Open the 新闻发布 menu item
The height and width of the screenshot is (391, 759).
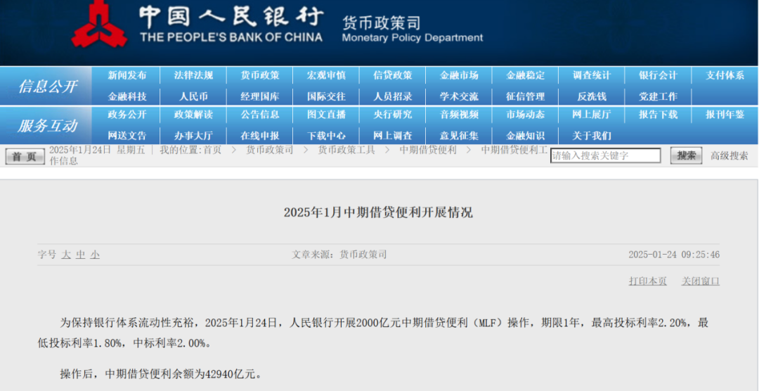click(x=127, y=75)
